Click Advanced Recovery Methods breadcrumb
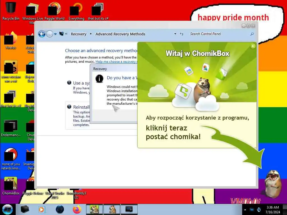Screen dimensions: 287x215 [x=120, y=34]
